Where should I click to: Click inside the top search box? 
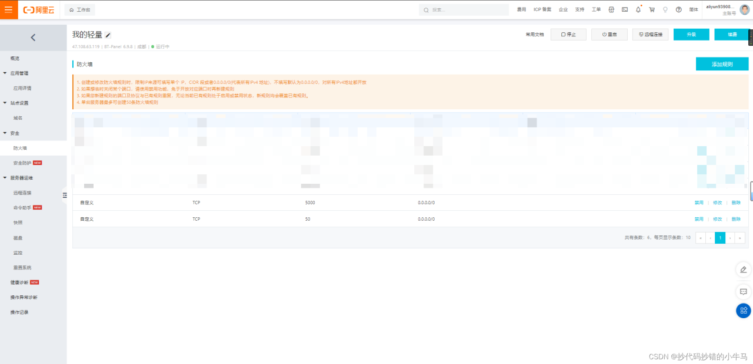pos(468,10)
